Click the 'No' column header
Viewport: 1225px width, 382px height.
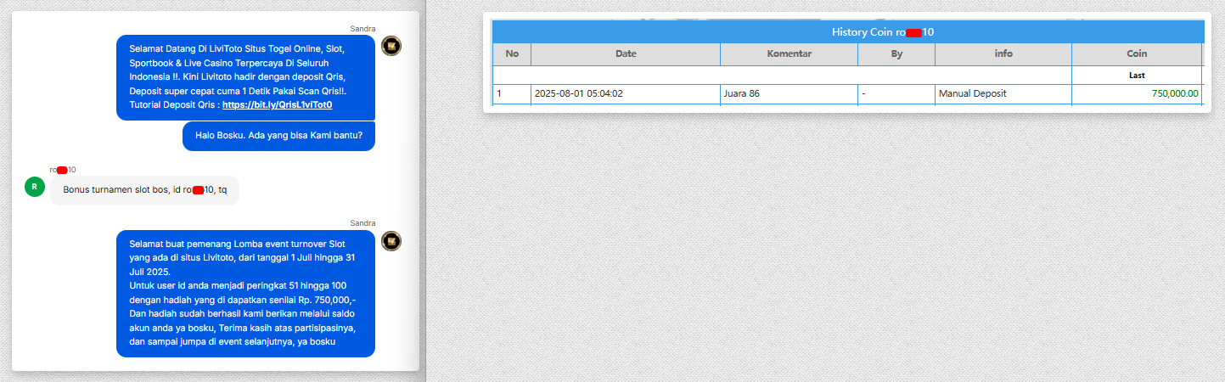(x=512, y=53)
